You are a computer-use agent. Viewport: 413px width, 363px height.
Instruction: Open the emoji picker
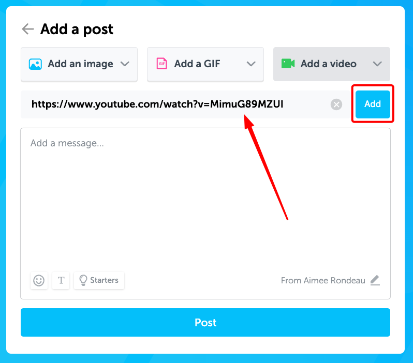tap(39, 280)
